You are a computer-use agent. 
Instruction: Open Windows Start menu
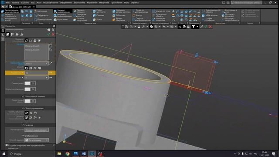point(4,154)
